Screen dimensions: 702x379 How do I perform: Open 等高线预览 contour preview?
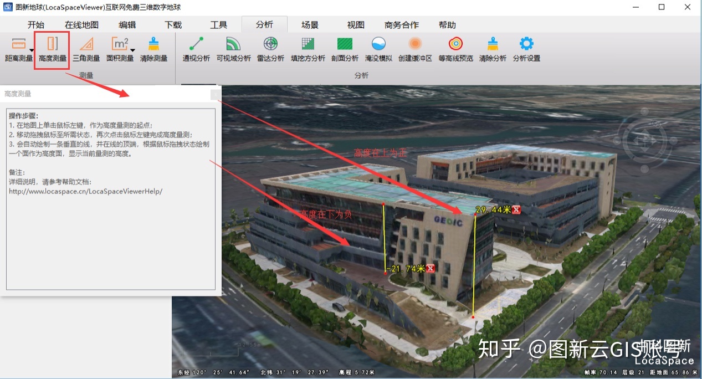pyautogui.click(x=455, y=49)
